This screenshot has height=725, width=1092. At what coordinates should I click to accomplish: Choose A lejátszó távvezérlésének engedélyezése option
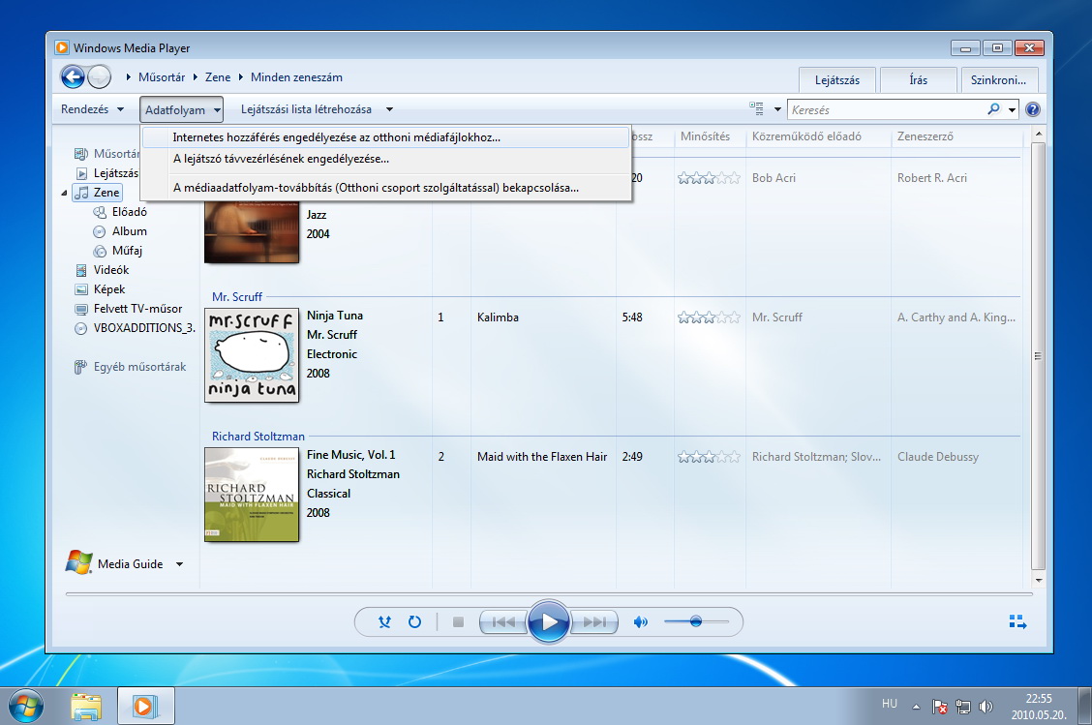(x=281, y=159)
